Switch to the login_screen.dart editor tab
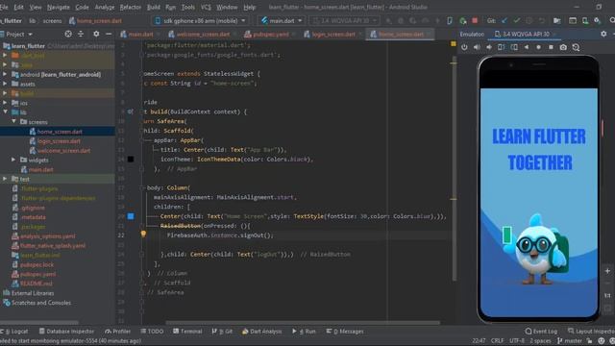The height and width of the screenshot is (346, 615). (333, 35)
